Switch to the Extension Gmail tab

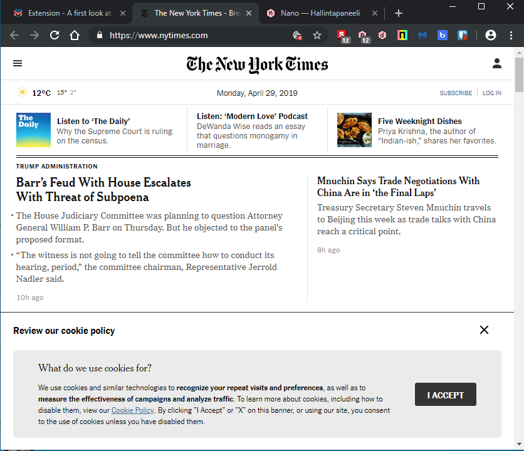(x=70, y=13)
